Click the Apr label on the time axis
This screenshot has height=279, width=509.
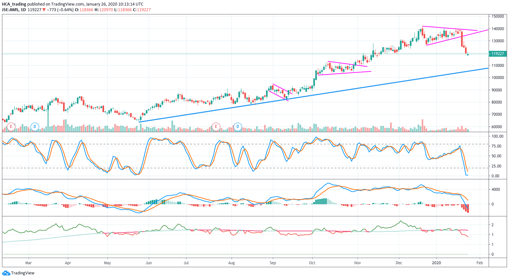[x=68, y=263]
